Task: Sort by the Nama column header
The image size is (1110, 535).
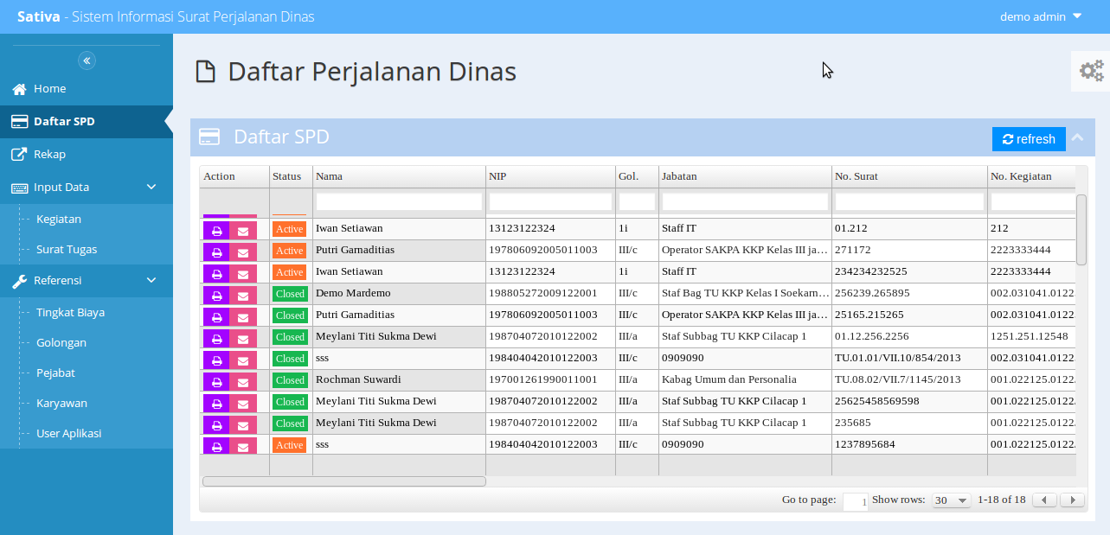Action: [x=399, y=176]
